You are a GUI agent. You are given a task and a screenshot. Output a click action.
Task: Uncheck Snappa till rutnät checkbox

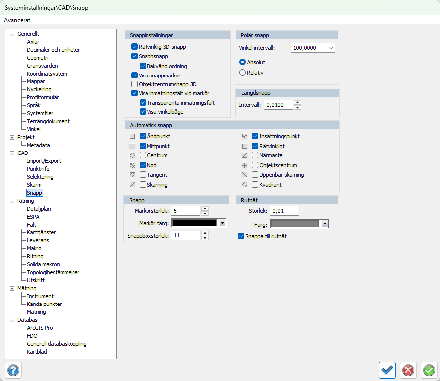tap(241, 236)
